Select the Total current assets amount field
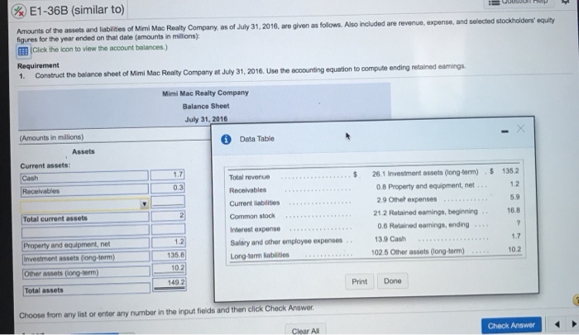 click(x=168, y=216)
